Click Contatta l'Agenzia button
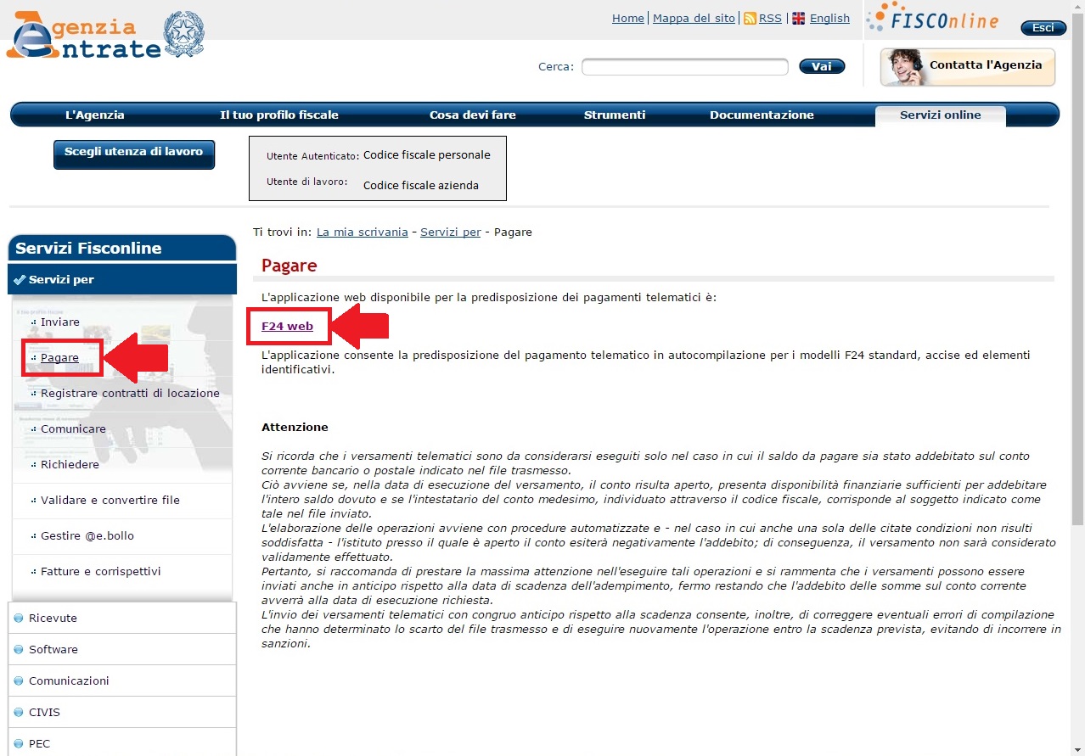 coord(968,67)
